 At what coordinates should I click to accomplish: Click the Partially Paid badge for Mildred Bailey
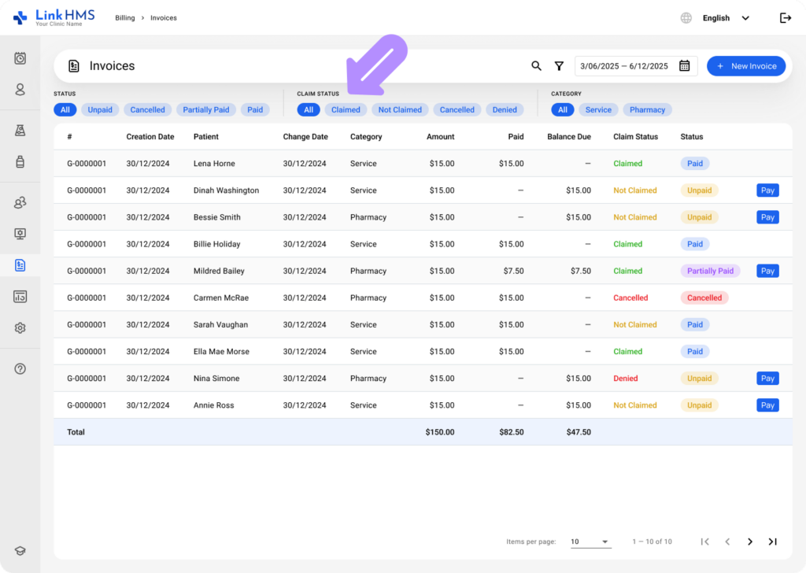tap(711, 271)
